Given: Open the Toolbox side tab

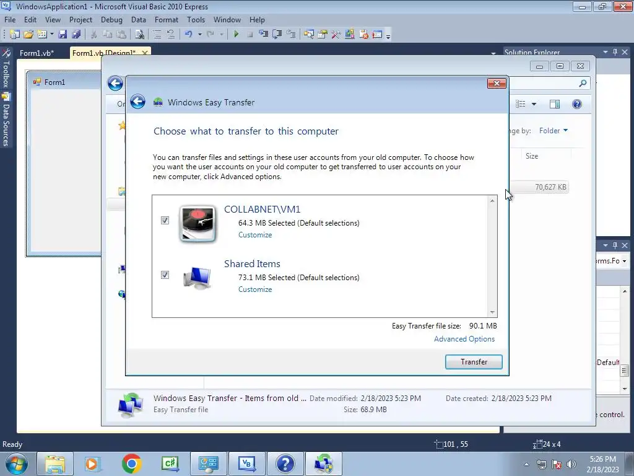Looking at the screenshot, I should (x=6, y=68).
